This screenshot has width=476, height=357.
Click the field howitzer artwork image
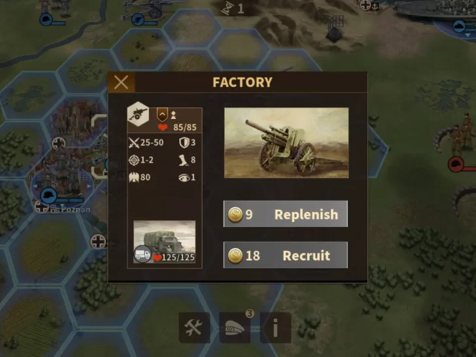click(286, 143)
